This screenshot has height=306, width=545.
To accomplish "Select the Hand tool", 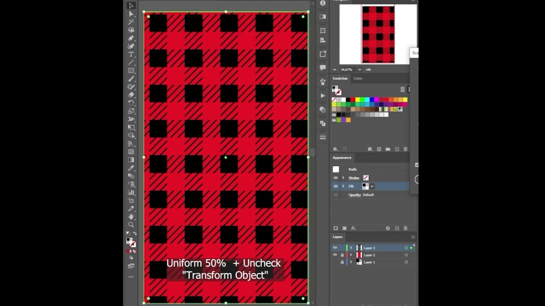I will 131,216.
